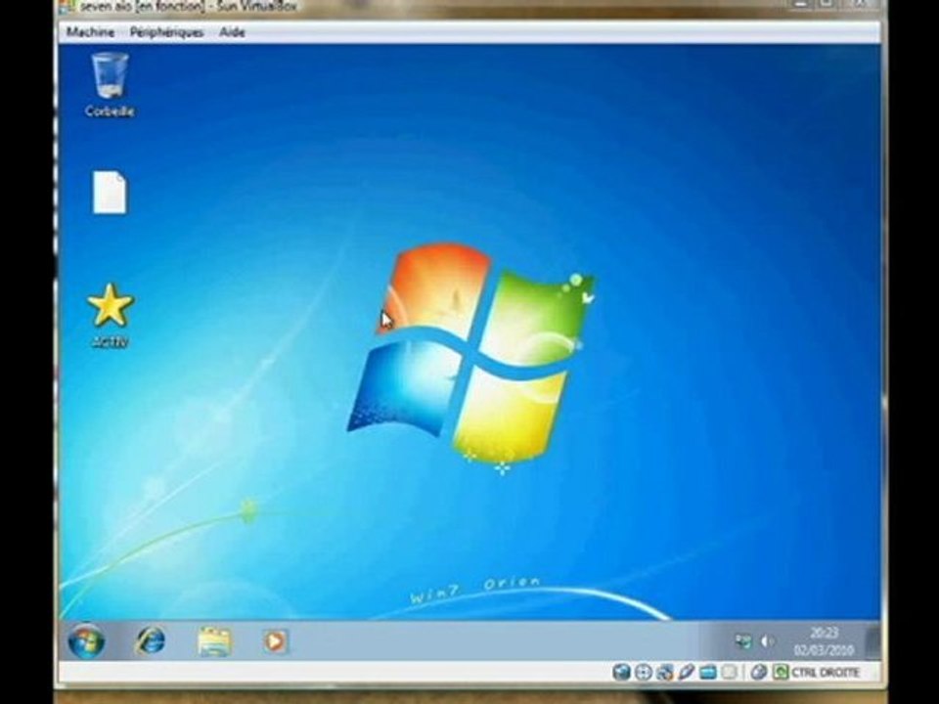Select the blank file on the desktop
The width and height of the screenshot is (939, 704).
110,193
